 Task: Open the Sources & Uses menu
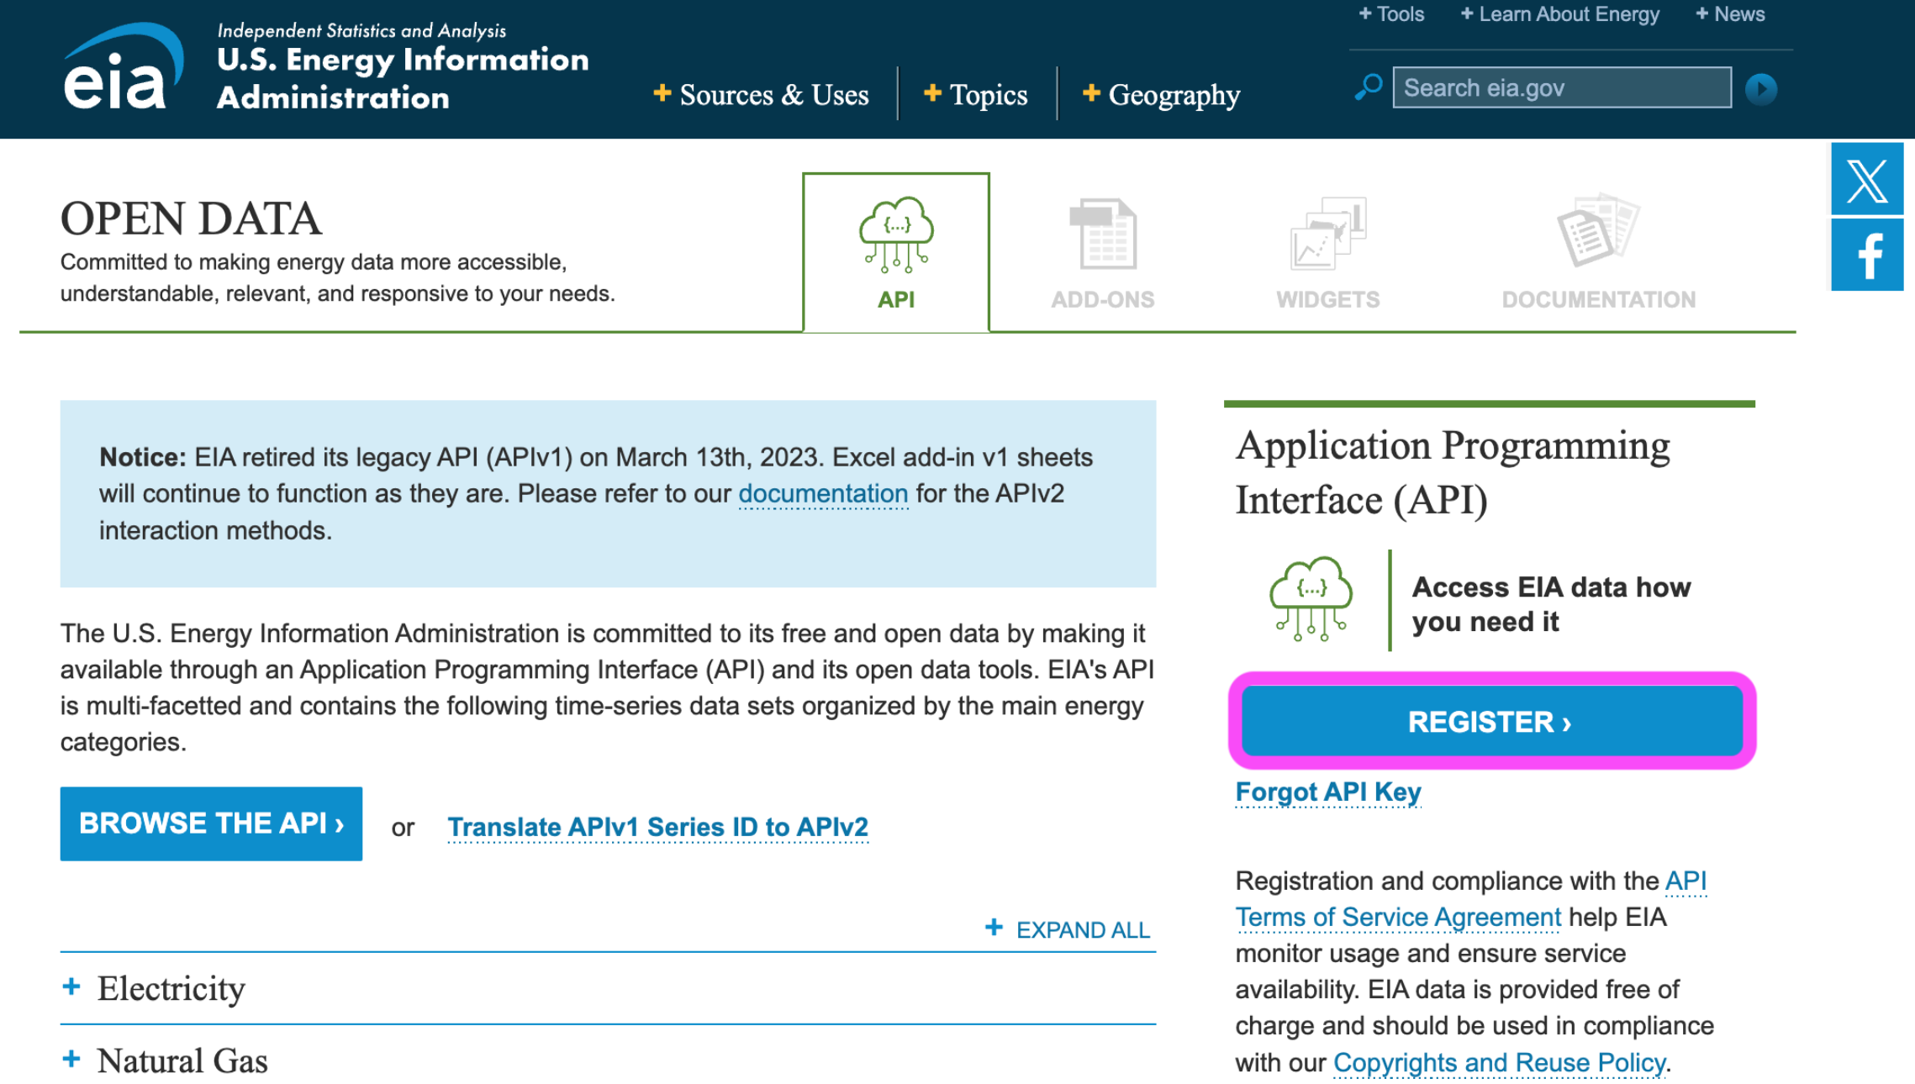coord(761,95)
